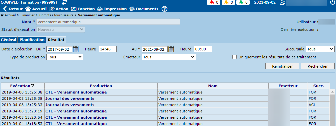The height and width of the screenshot is (126, 336).
Task: Expand the Émetteur dropdown
Action: (x=169, y=57)
